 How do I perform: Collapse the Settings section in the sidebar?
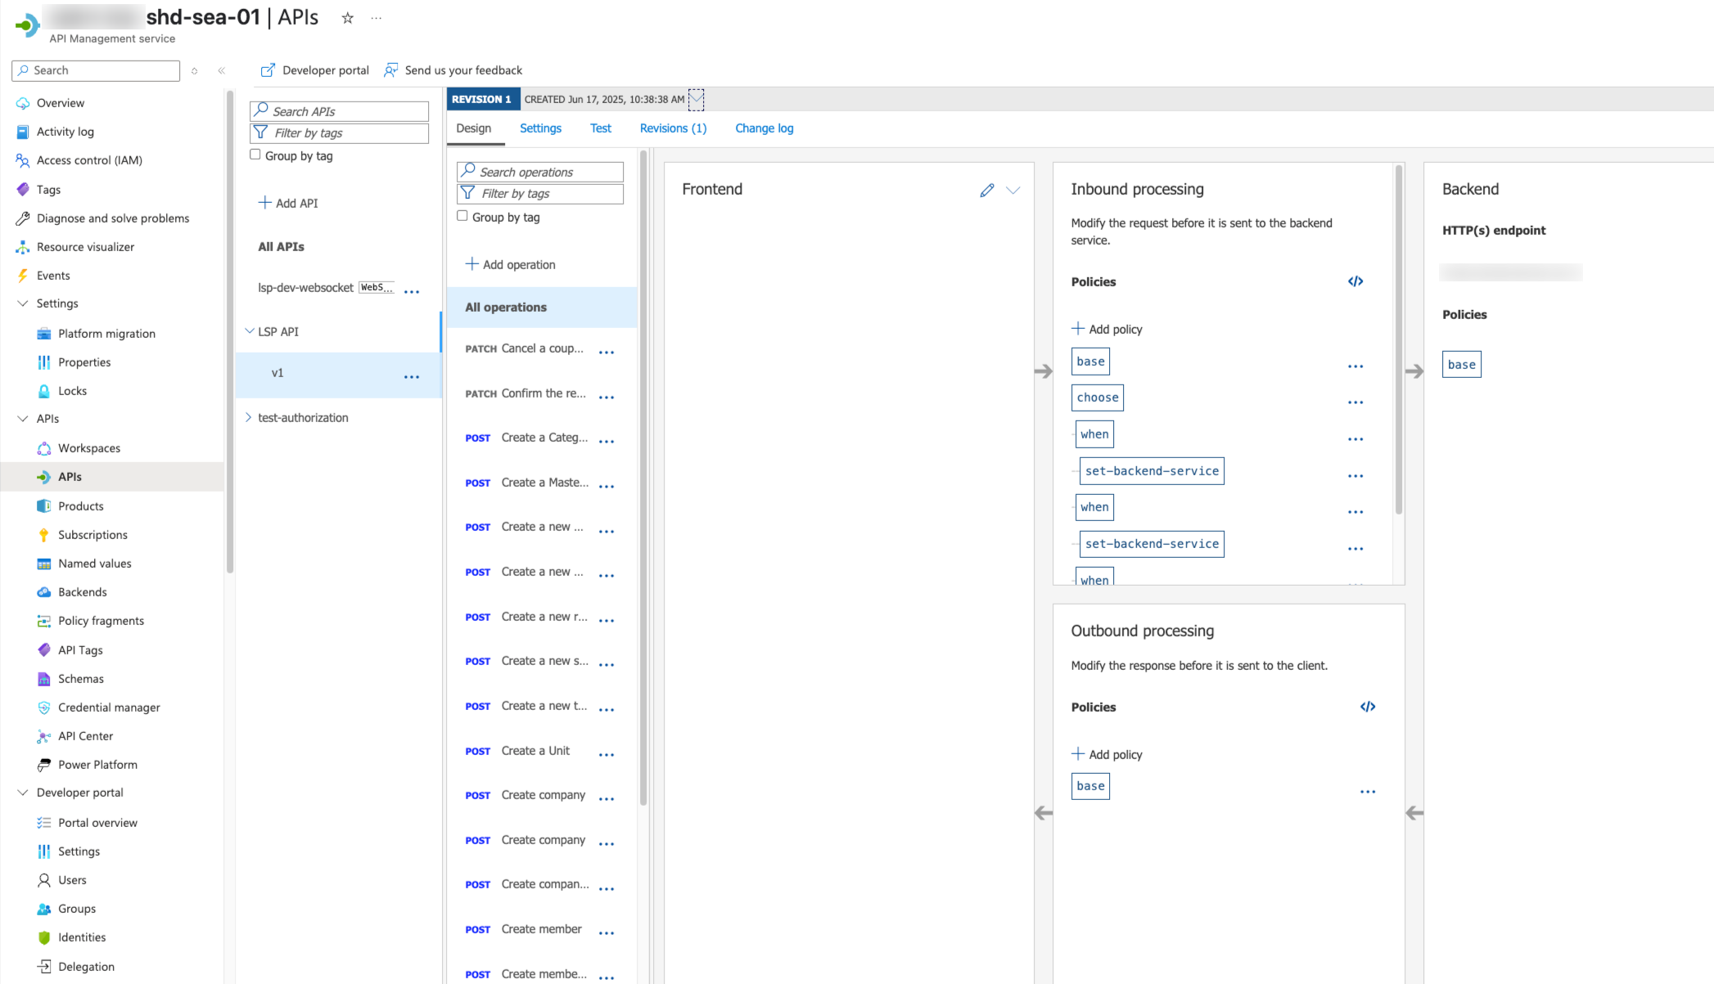[x=23, y=303]
